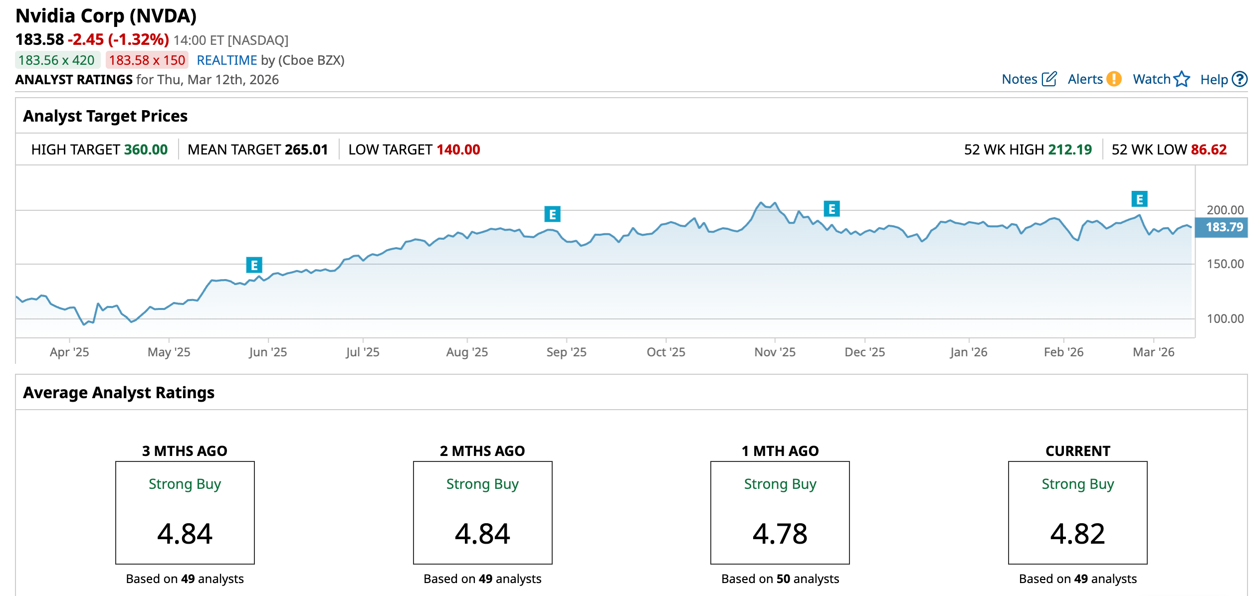Click the earnings marker near Mar '26
1249x596 pixels.
(1139, 199)
